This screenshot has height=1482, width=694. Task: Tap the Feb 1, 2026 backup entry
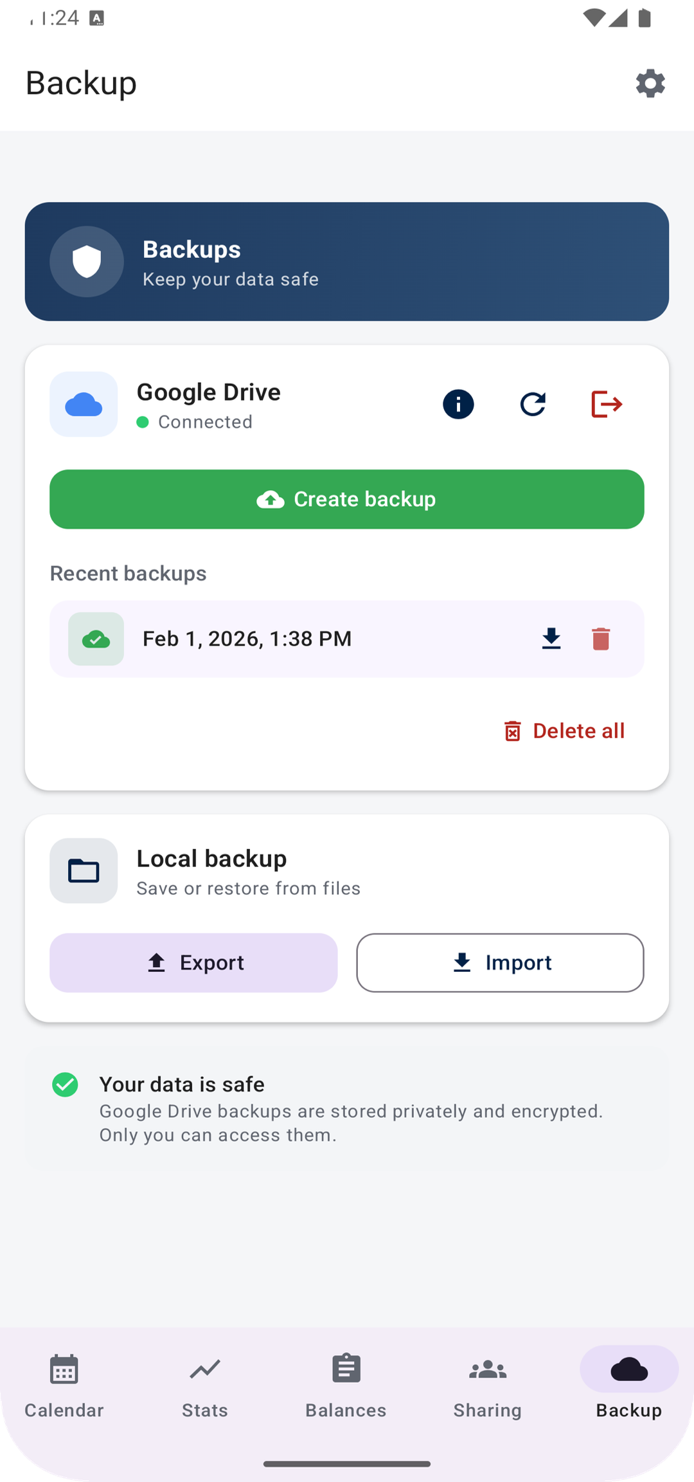(347, 639)
